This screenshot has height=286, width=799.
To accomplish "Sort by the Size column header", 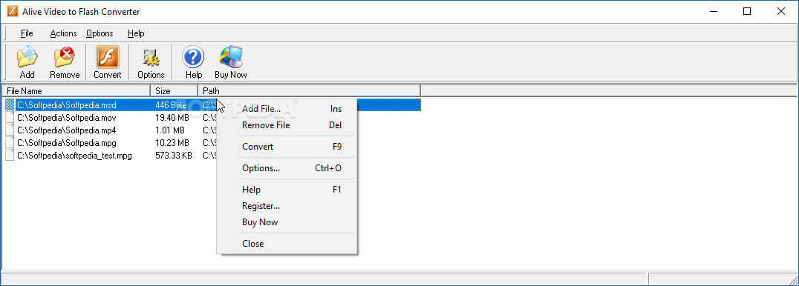I will pyautogui.click(x=175, y=91).
